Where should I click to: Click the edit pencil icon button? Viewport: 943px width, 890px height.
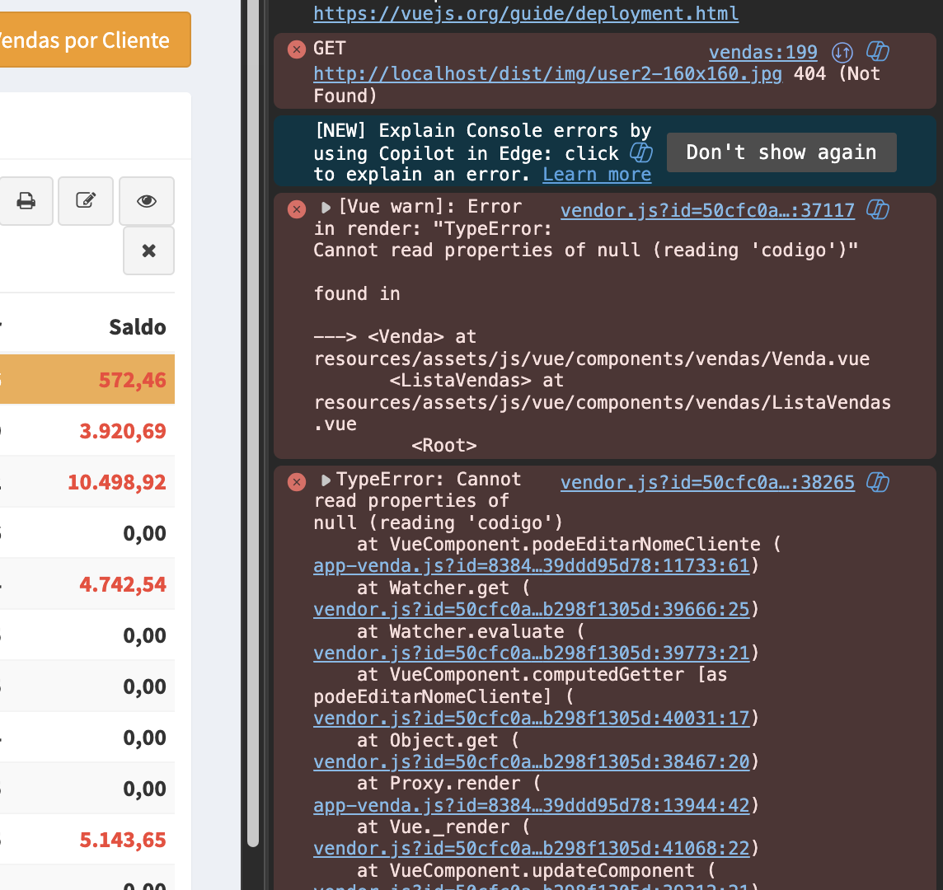tap(86, 201)
